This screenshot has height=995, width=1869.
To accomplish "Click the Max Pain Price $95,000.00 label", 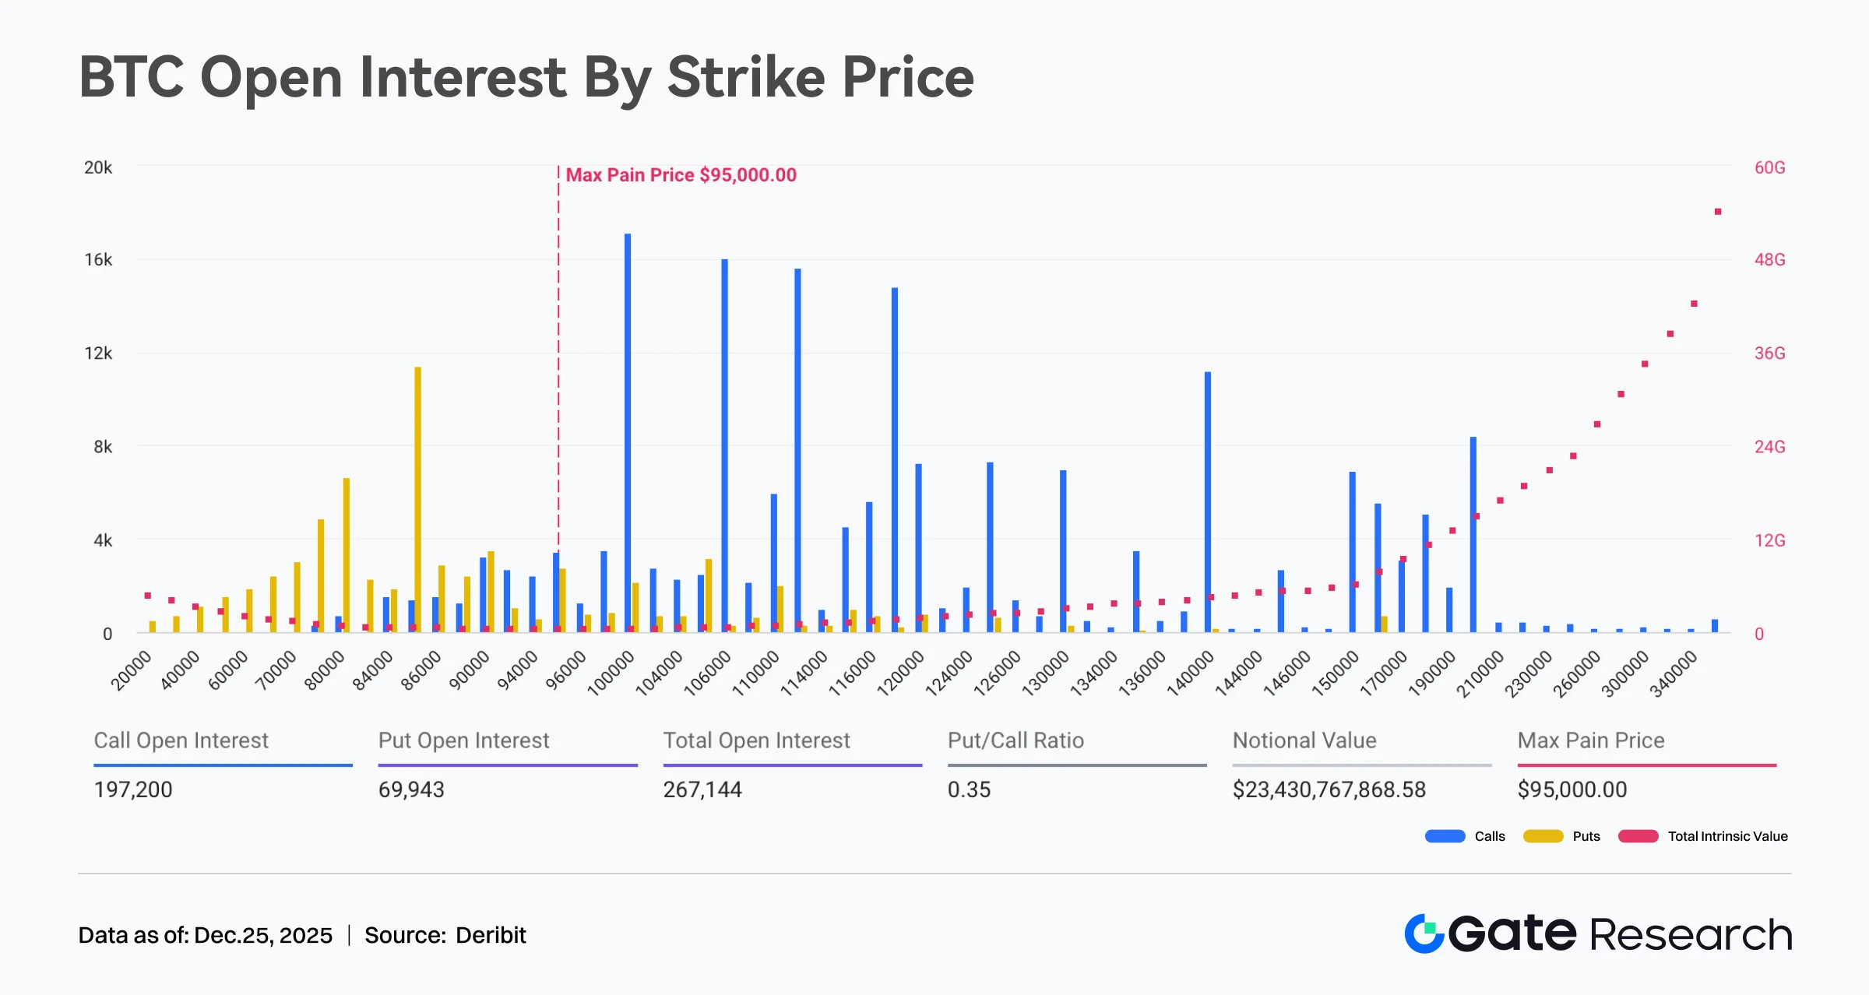I will click(x=681, y=175).
